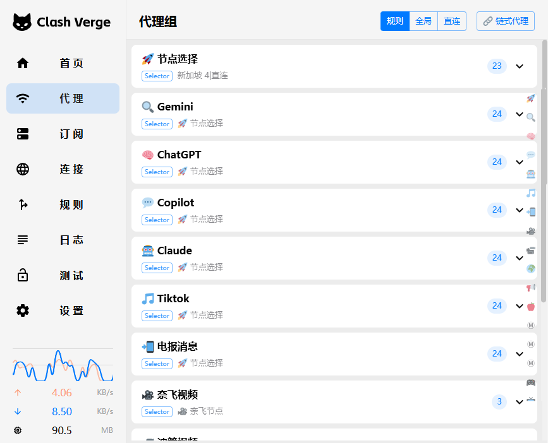Expand the 奈飞视频 proxy group
The image size is (548, 443).
pos(520,402)
